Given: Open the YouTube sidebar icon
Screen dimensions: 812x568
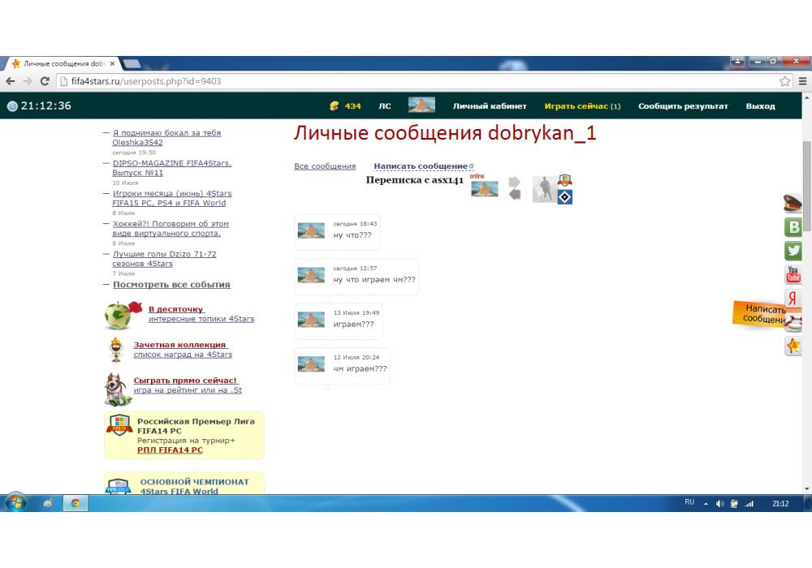Looking at the screenshot, I should [793, 275].
